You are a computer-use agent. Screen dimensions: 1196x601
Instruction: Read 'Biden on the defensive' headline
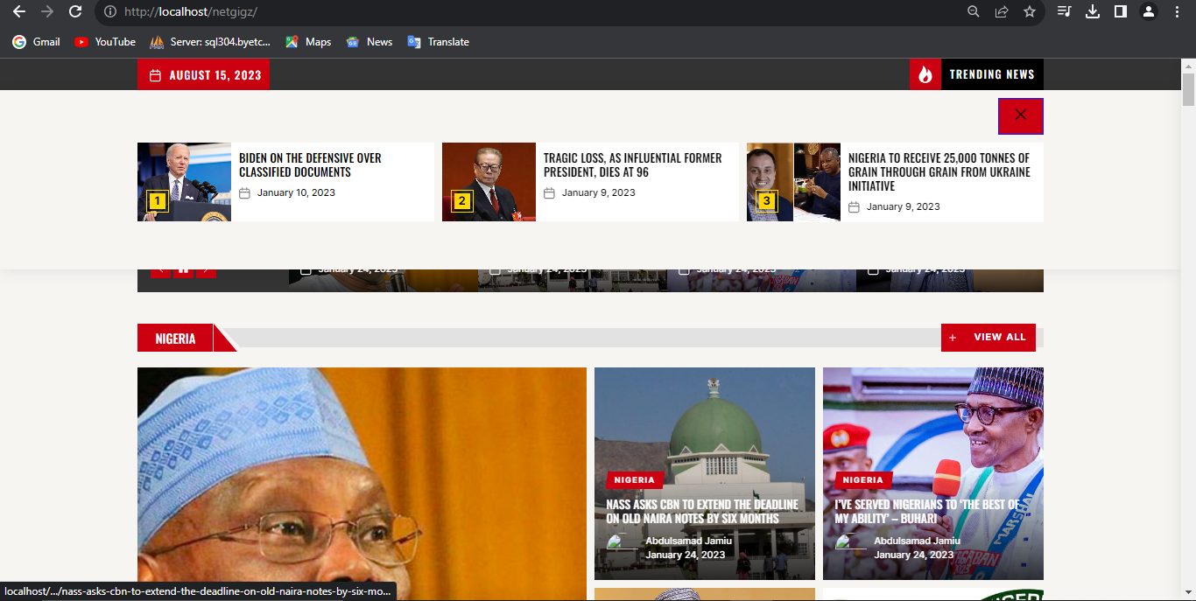click(x=310, y=164)
